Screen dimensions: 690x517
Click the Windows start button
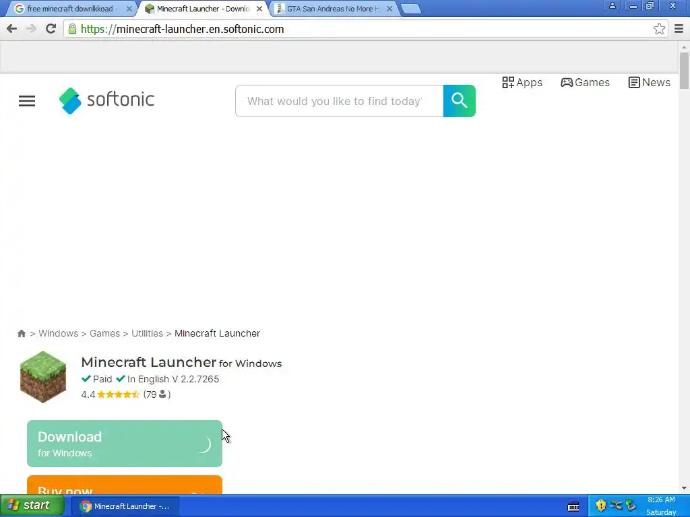32,506
